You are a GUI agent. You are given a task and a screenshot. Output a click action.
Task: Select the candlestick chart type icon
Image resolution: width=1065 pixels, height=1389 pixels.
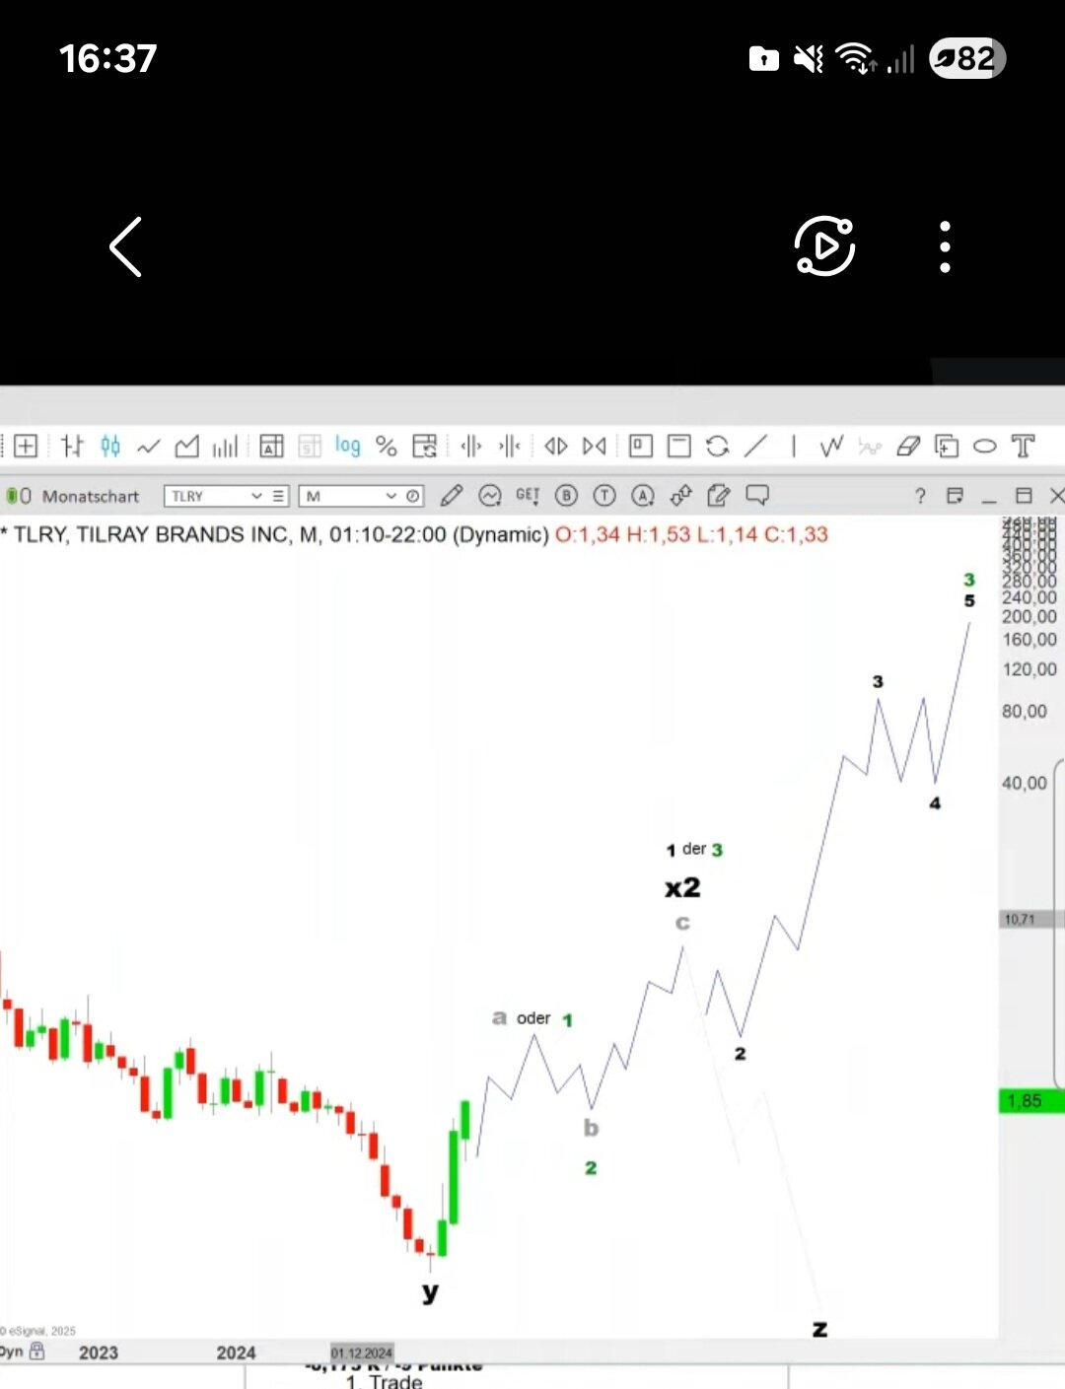pos(110,447)
